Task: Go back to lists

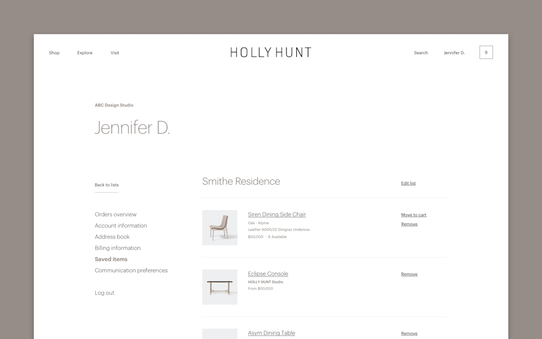Action: click(x=107, y=185)
